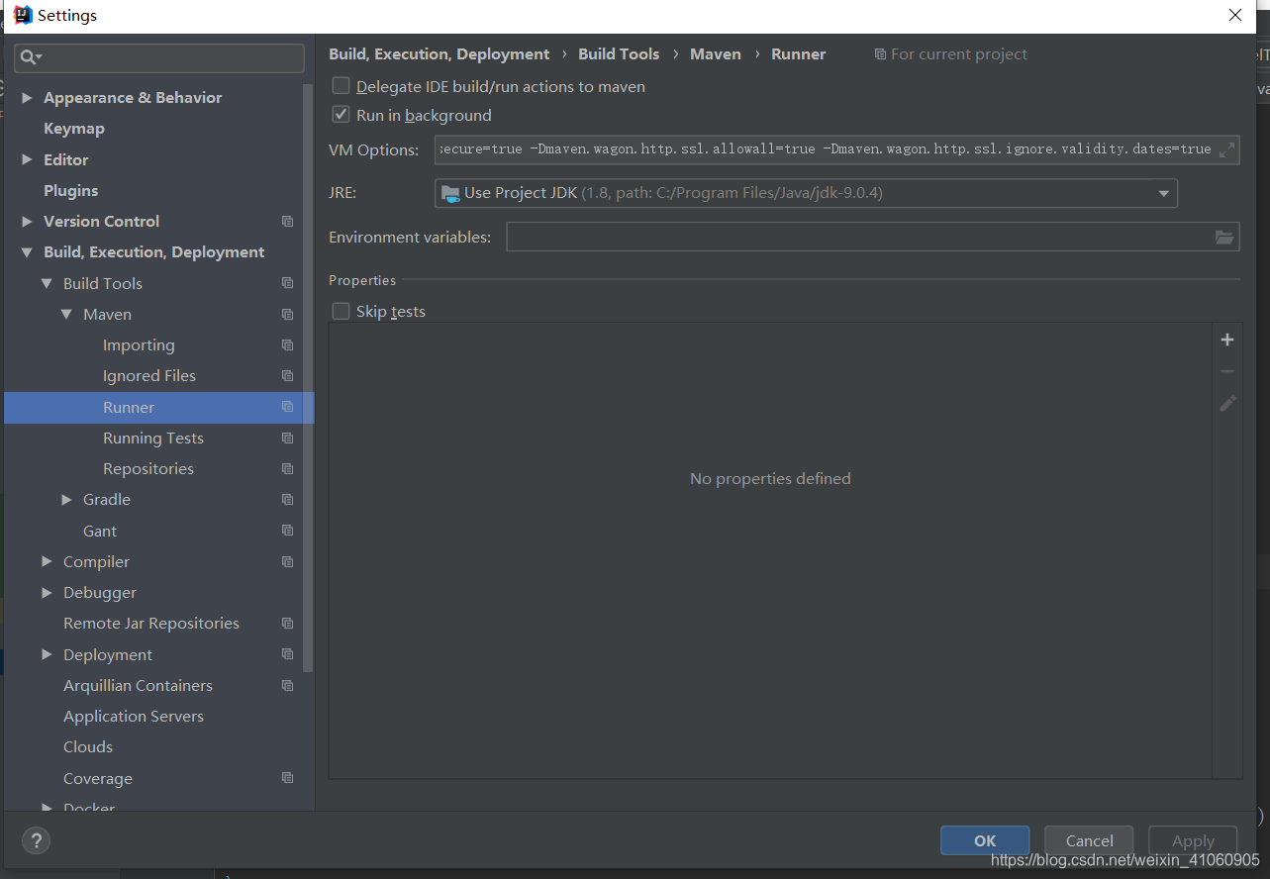This screenshot has width=1270, height=879.
Task: Tick the Skip tests checkbox
Action: tap(341, 311)
